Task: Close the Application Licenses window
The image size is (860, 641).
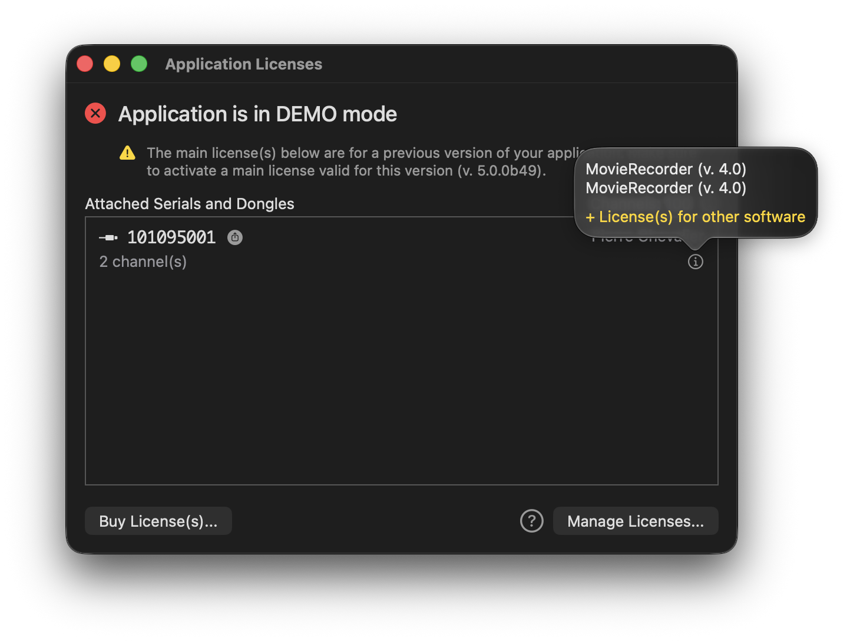Action: point(85,64)
